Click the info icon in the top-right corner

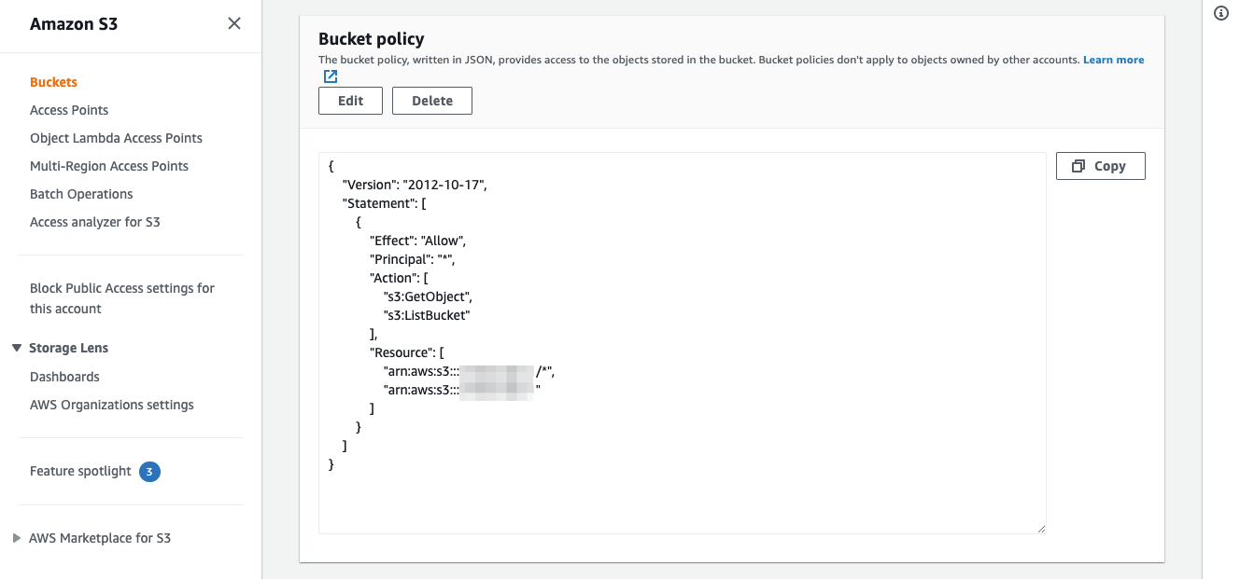(1220, 13)
